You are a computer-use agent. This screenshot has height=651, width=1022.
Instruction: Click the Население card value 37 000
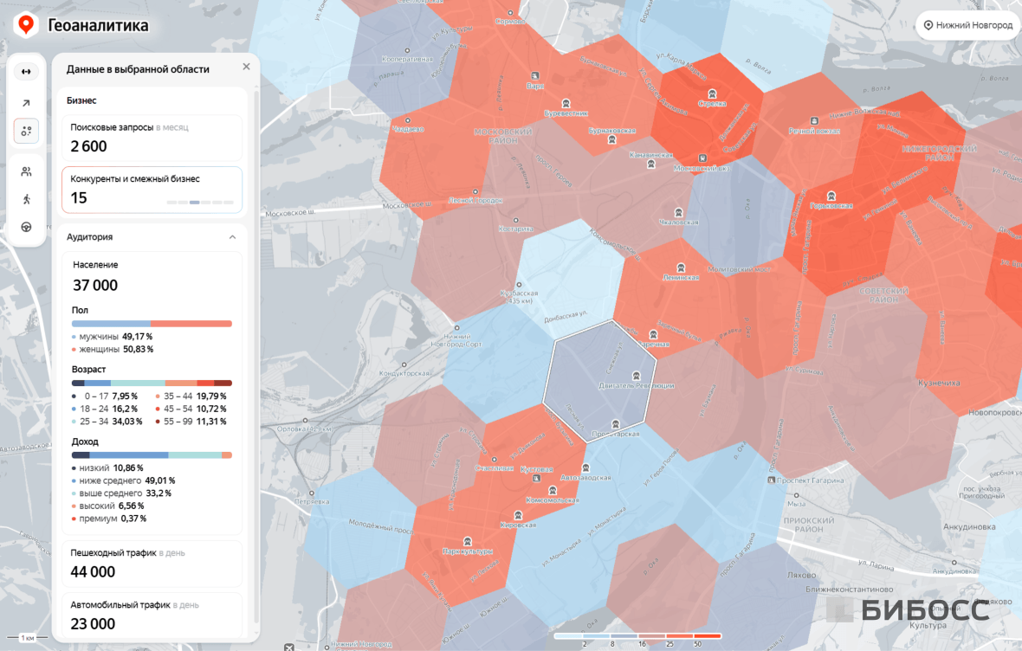[x=95, y=285]
